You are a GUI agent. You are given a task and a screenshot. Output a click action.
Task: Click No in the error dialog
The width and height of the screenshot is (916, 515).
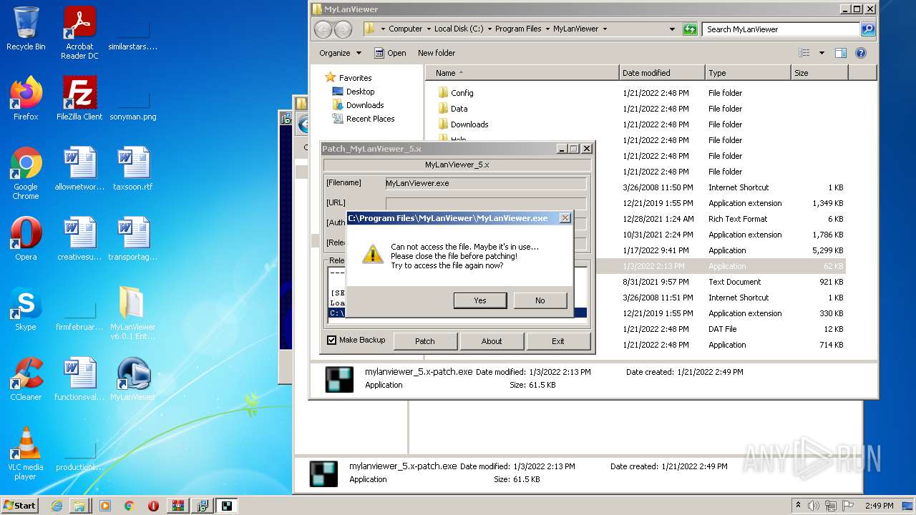coord(540,300)
